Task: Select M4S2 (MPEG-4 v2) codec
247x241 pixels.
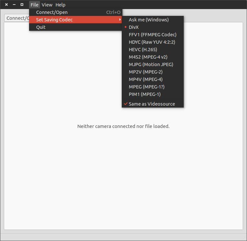Action: click(x=153, y=57)
